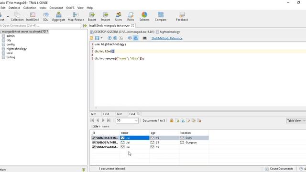Open the Connect button dropdown arrow
This screenshot has height=172, width=306.
[x=8, y=17]
